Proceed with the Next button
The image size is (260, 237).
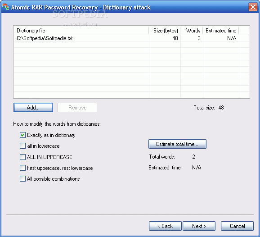click(199, 226)
